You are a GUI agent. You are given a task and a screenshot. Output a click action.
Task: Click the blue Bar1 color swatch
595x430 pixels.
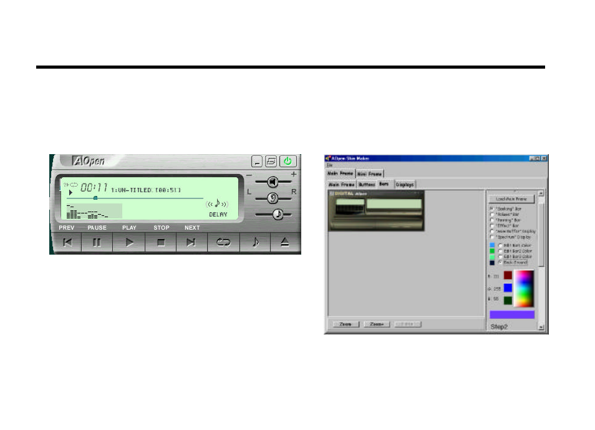(492, 245)
